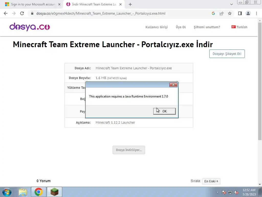The height and width of the screenshot is (197, 262).
Task: Open the browser side panel icon
Action: tap(240, 13)
